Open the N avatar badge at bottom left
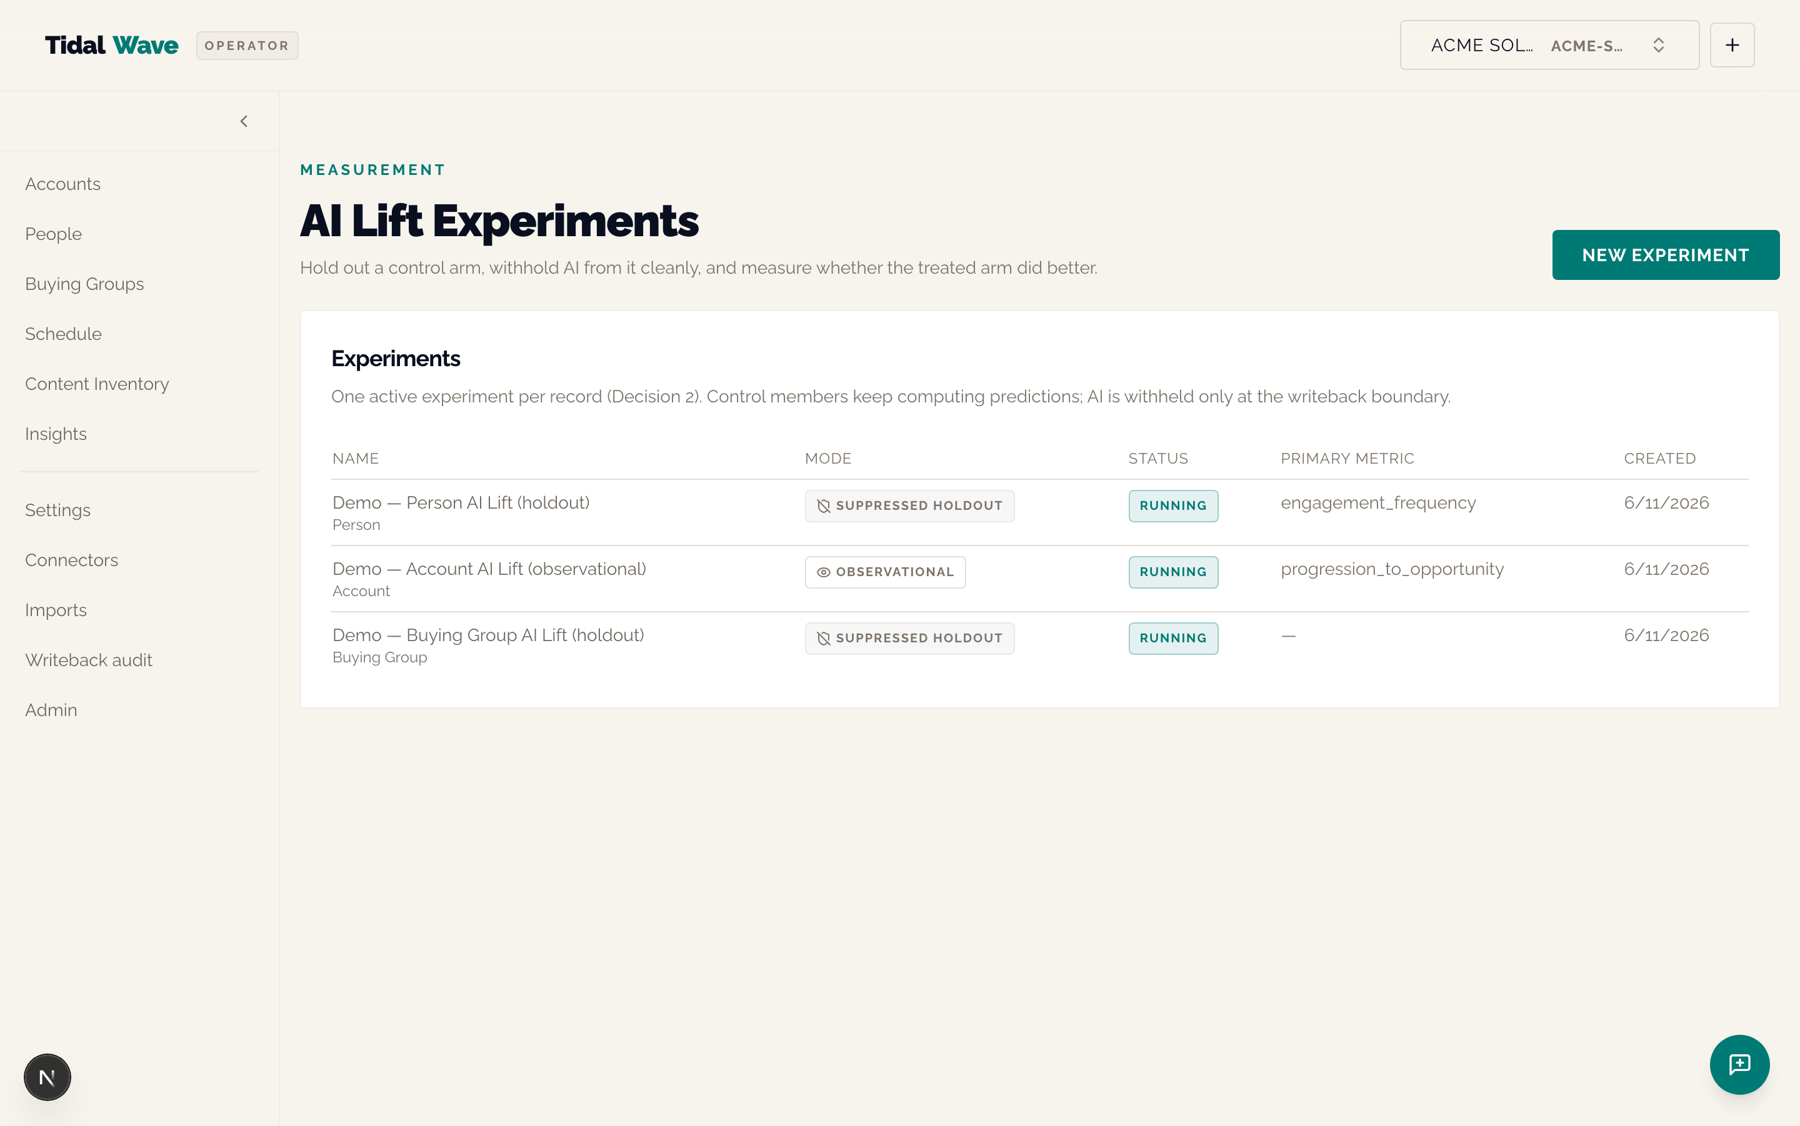The height and width of the screenshot is (1126, 1800). tap(47, 1077)
